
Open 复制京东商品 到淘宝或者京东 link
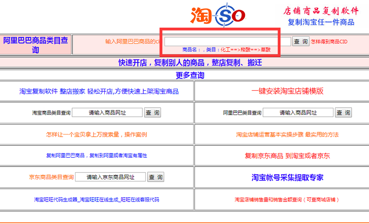pos(287,156)
